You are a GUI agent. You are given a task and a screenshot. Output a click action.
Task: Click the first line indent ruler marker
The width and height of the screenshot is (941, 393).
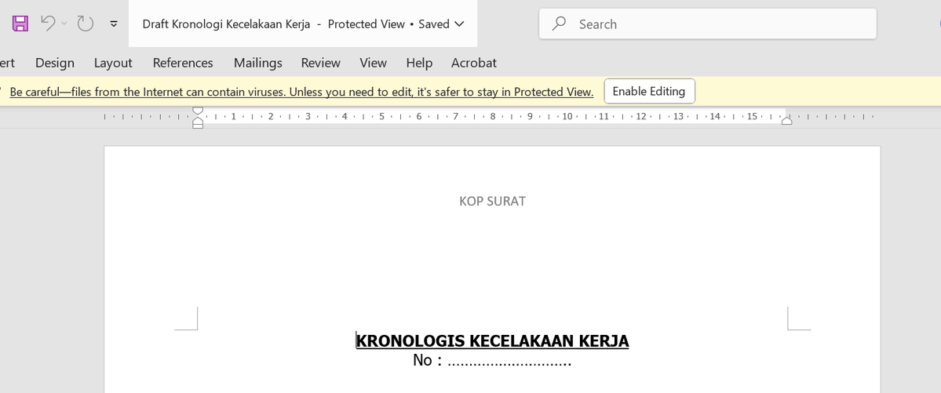click(x=198, y=111)
